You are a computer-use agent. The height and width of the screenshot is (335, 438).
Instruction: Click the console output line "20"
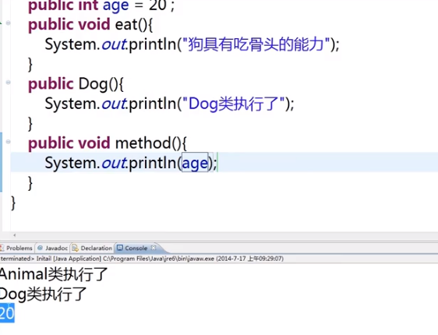click(x=7, y=313)
